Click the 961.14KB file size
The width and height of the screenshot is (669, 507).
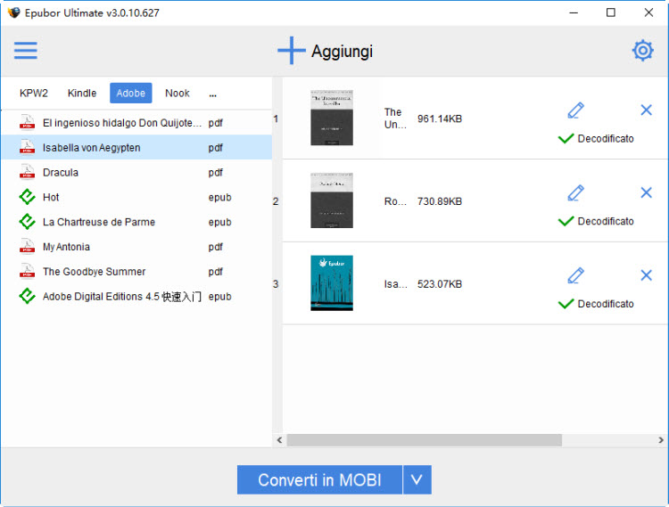click(x=440, y=119)
